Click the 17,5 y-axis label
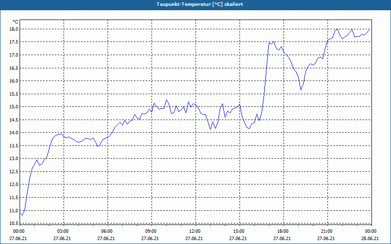 (x=14, y=42)
